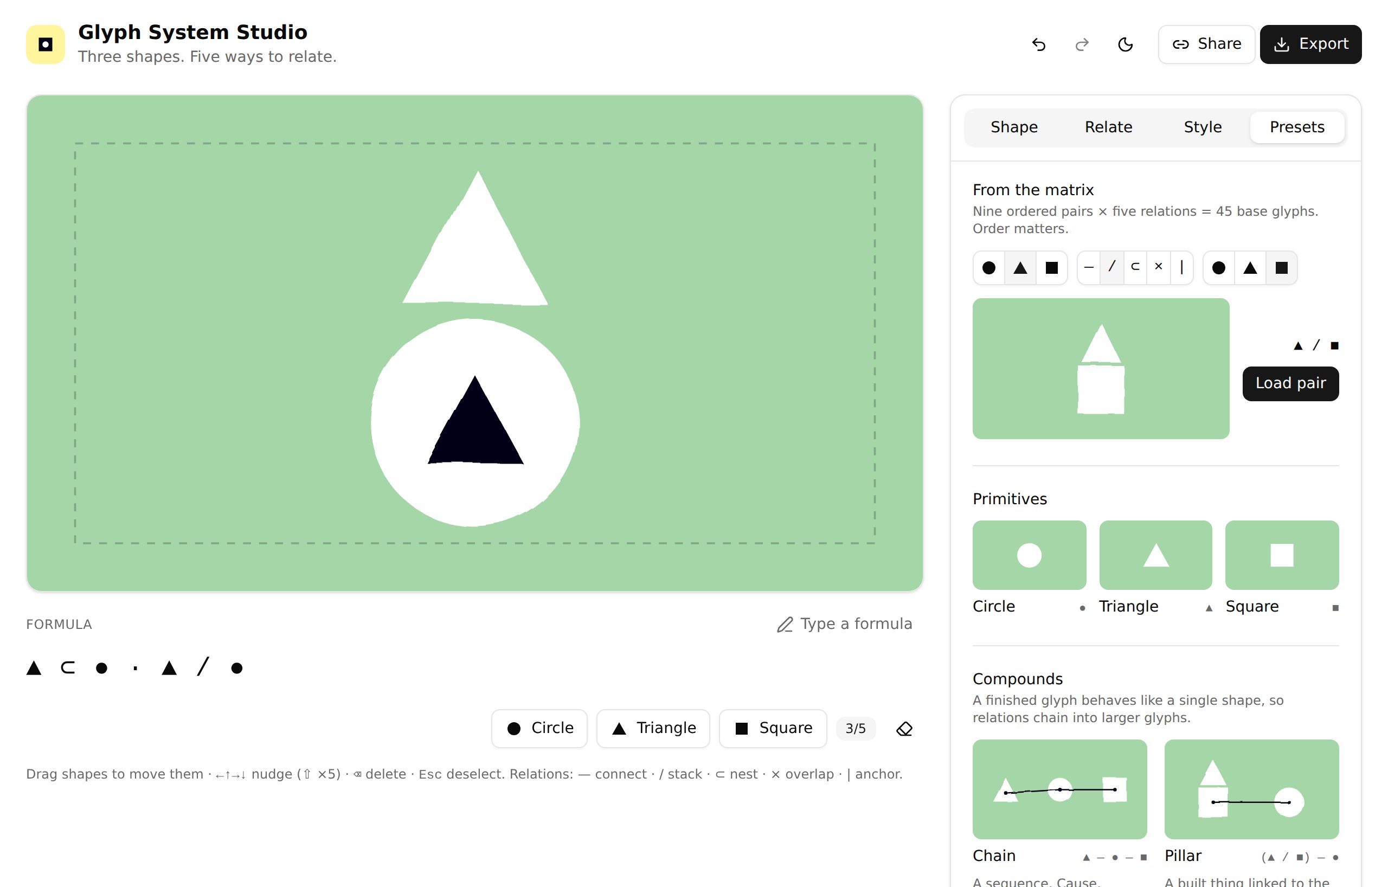The height and width of the screenshot is (887, 1388).
Task: Select the nest ⊂ relation in matrix
Action: [1135, 268]
